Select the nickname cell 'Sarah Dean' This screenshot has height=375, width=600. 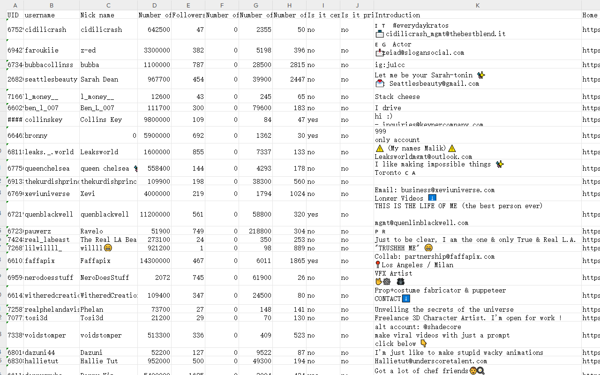pos(108,79)
